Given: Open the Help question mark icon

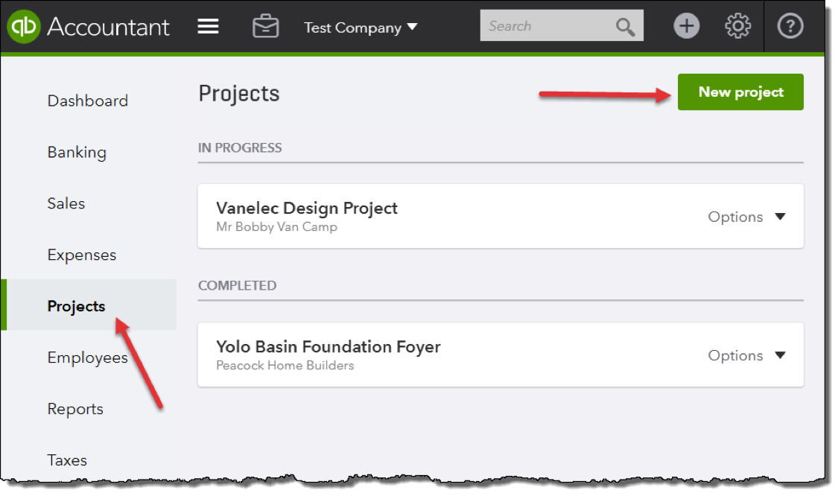Looking at the screenshot, I should tap(790, 27).
